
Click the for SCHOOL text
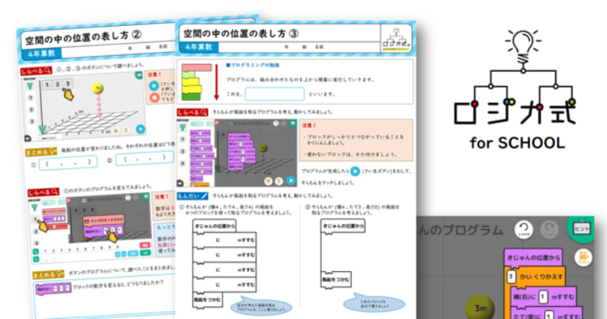pyautogui.click(x=517, y=142)
